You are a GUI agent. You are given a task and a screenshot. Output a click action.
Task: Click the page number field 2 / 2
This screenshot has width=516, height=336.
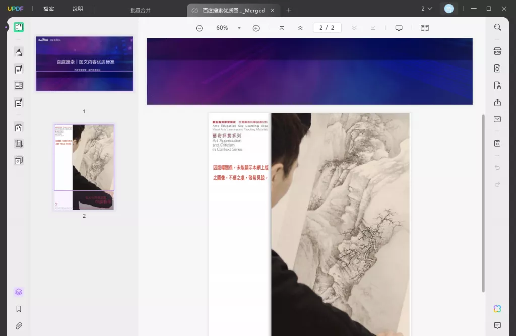[x=327, y=28]
